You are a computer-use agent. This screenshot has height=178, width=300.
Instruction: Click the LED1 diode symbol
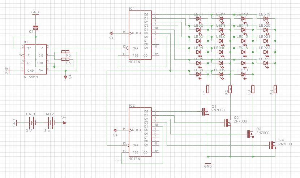[x=198, y=18]
